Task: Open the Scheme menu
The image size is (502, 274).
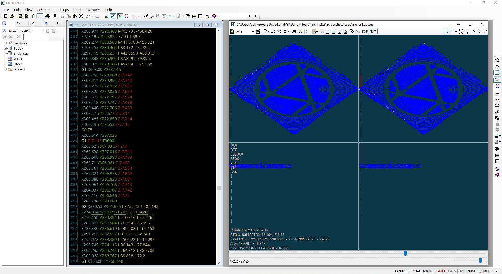Action: tap(43, 10)
